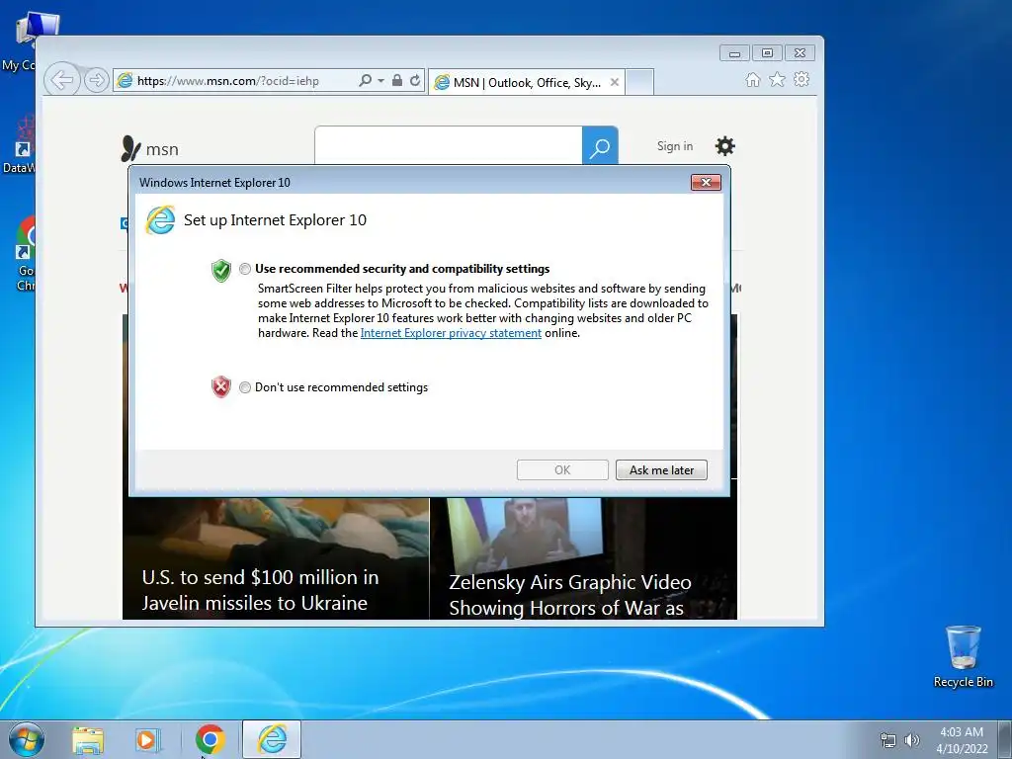
Task: Click the Windows Start orb
Action: click(x=27, y=739)
